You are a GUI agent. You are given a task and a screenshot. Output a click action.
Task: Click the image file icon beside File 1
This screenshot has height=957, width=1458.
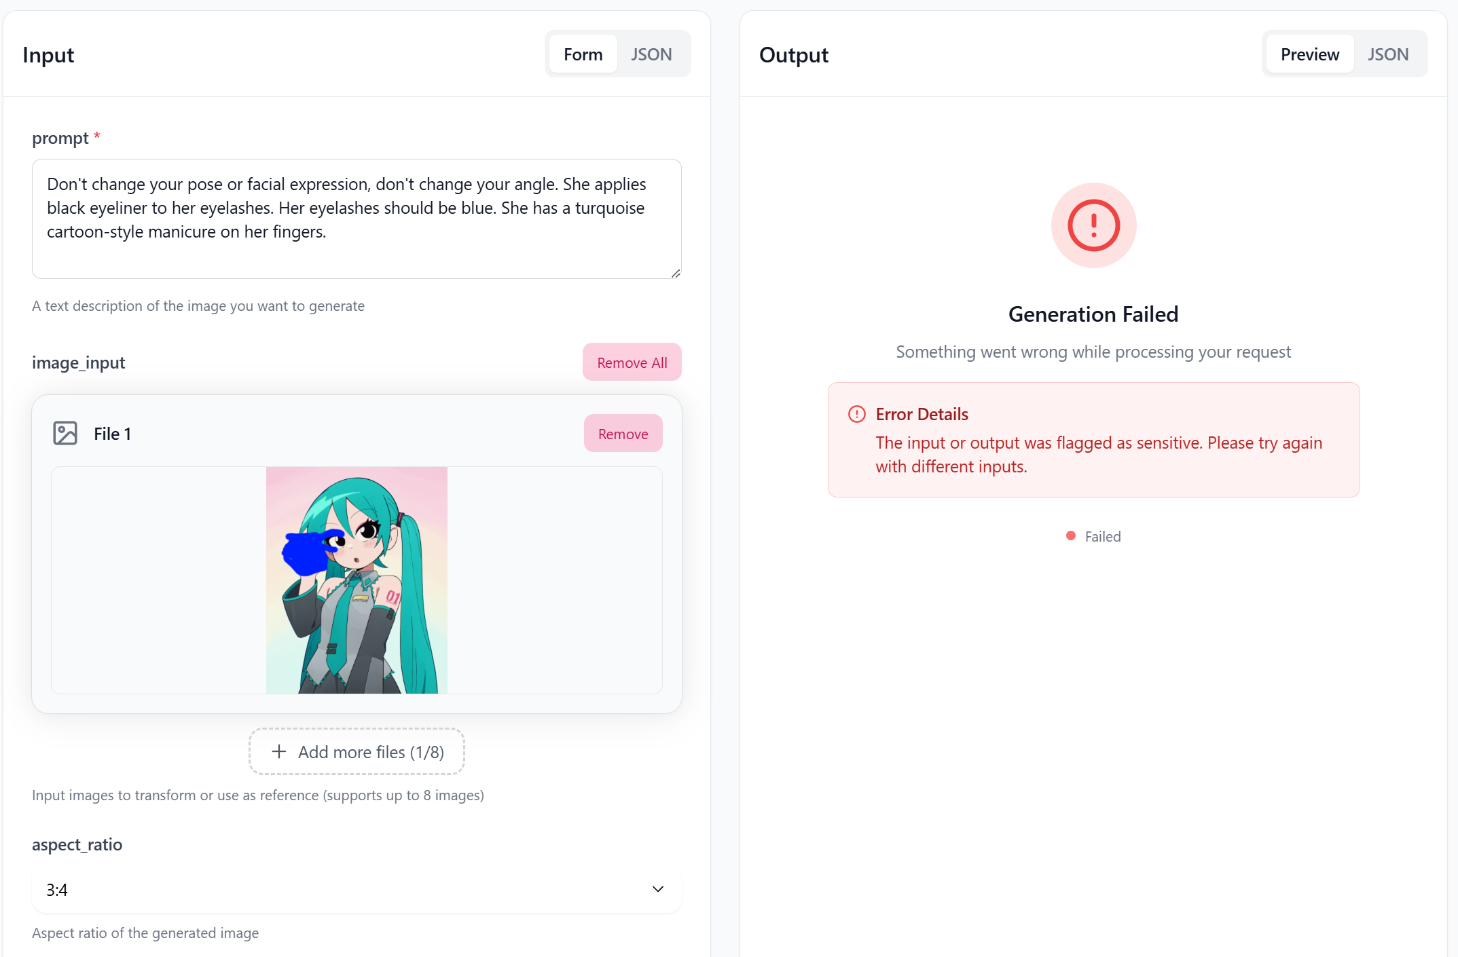[65, 433]
